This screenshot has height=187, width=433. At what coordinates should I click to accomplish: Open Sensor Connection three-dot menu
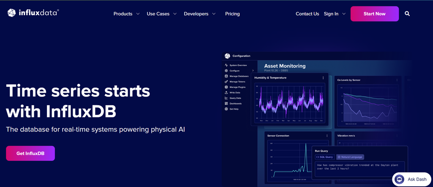click(x=327, y=136)
